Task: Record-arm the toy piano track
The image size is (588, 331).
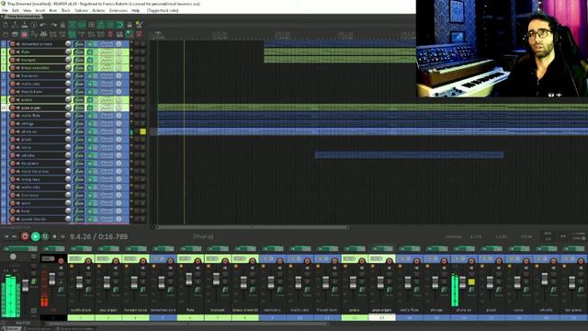Action: [x=12, y=164]
